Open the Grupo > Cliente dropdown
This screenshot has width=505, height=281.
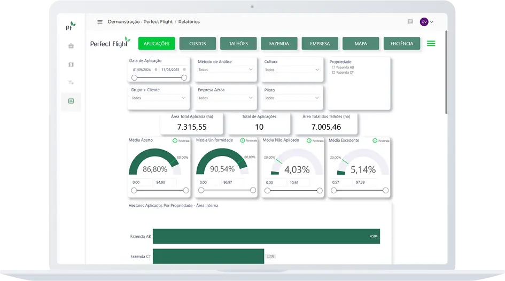tap(158, 98)
